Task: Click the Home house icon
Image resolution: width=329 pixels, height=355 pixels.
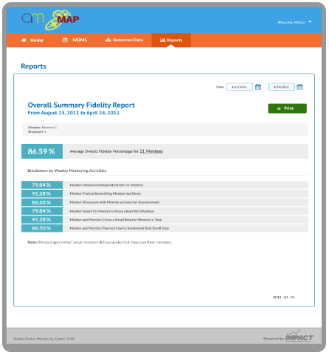Action: tap(24, 40)
